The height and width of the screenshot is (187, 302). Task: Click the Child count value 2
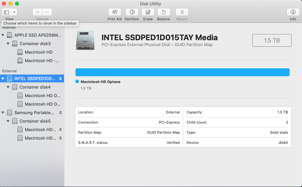[287, 122]
